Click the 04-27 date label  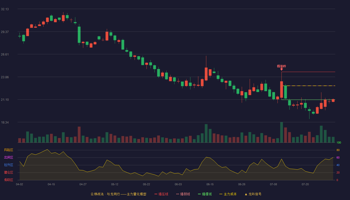(x=83, y=184)
